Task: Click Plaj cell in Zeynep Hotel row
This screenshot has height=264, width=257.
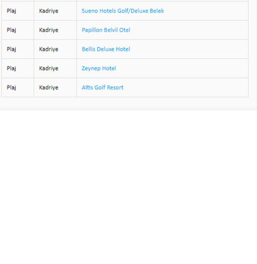Action: [12, 68]
